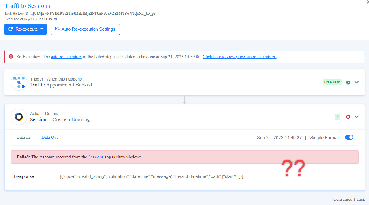Click Trafft : Appointment Booked heading

tap(61, 85)
